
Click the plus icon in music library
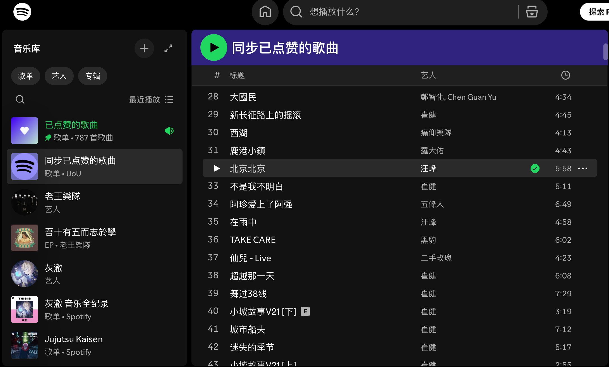click(x=144, y=49)
